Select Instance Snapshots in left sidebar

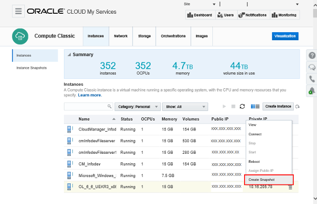click(x=32, y=68)
